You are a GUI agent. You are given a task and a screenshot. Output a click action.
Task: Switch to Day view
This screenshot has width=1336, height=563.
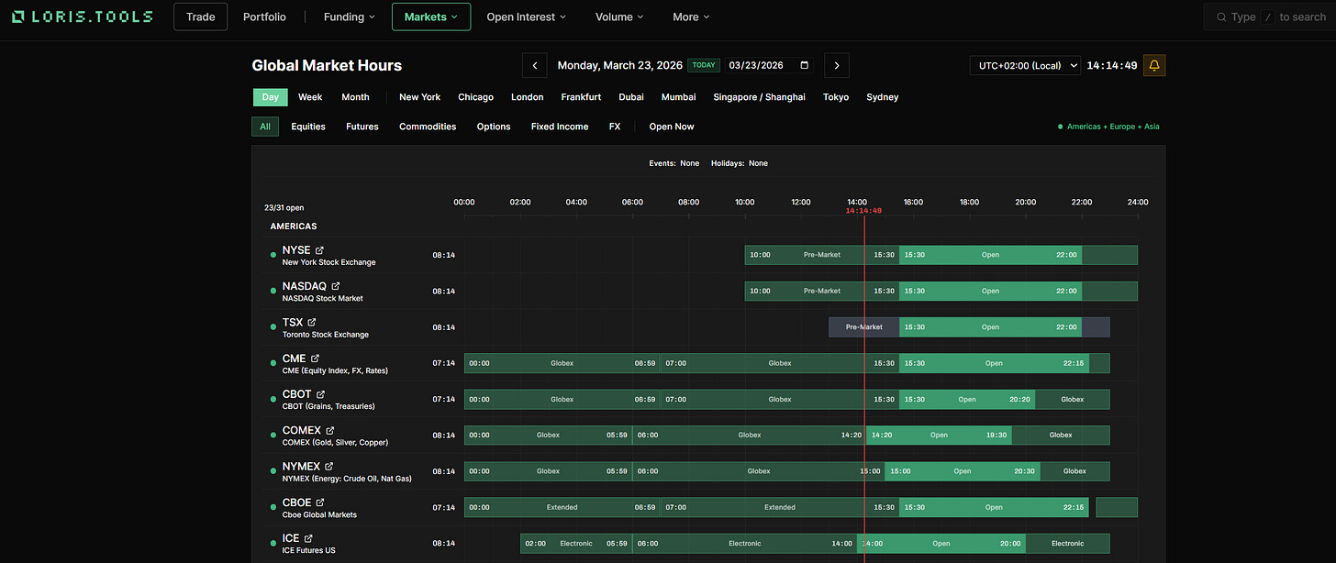270,97
